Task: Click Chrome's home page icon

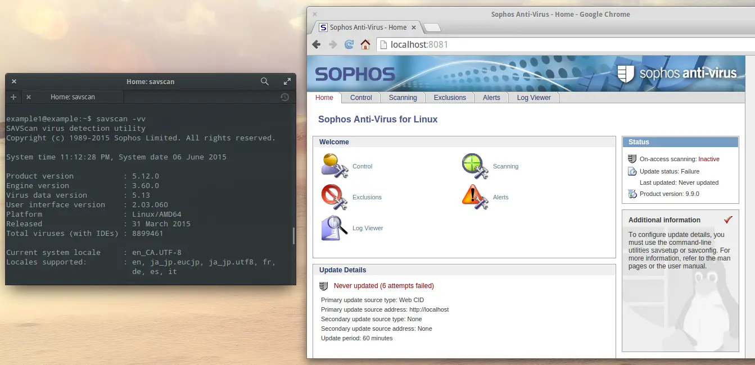Action: click(365, 44)
